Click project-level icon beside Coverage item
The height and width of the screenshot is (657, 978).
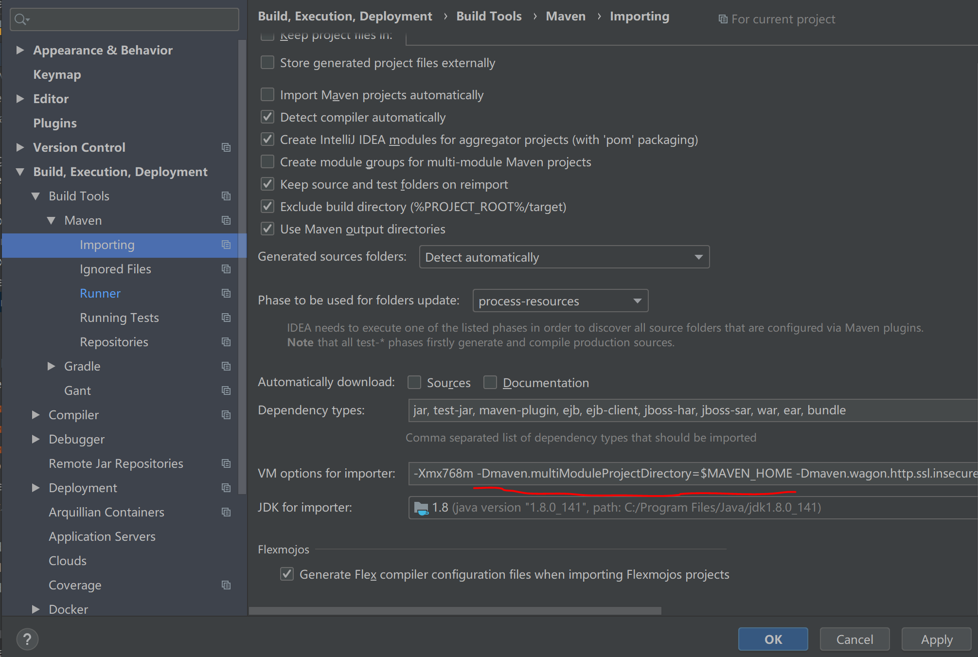tap(226, 585)
